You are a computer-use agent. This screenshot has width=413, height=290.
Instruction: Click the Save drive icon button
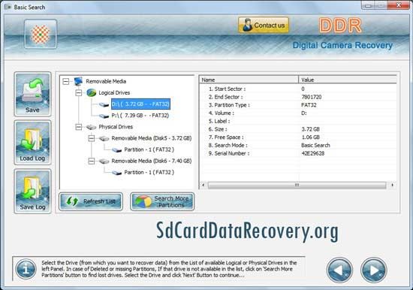coord(32,94)
